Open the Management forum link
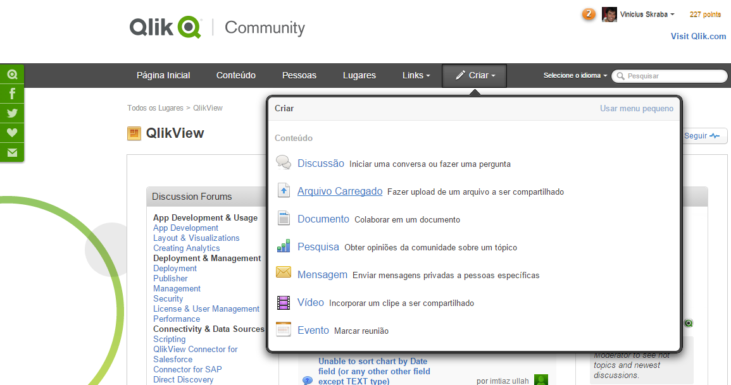731x385 pixels. 177,289
